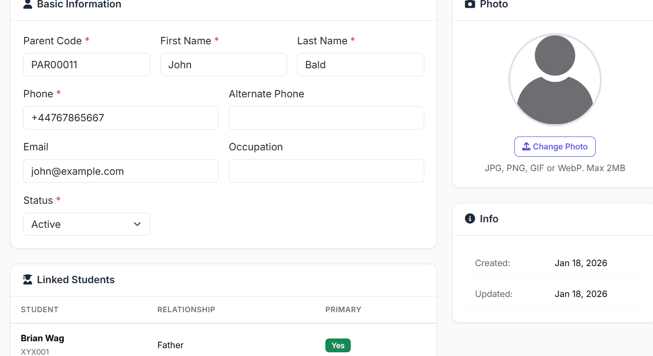
Task: Focus the First Name field with John
Action: pos(223,65)
